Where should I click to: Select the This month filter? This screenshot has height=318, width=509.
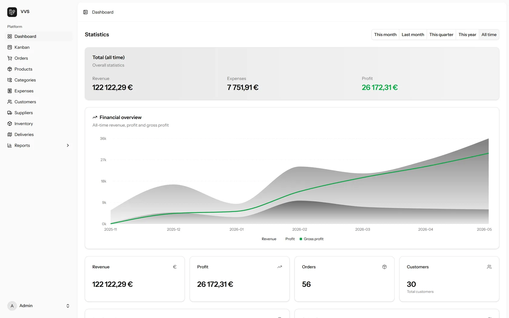(x=385, y=35)
